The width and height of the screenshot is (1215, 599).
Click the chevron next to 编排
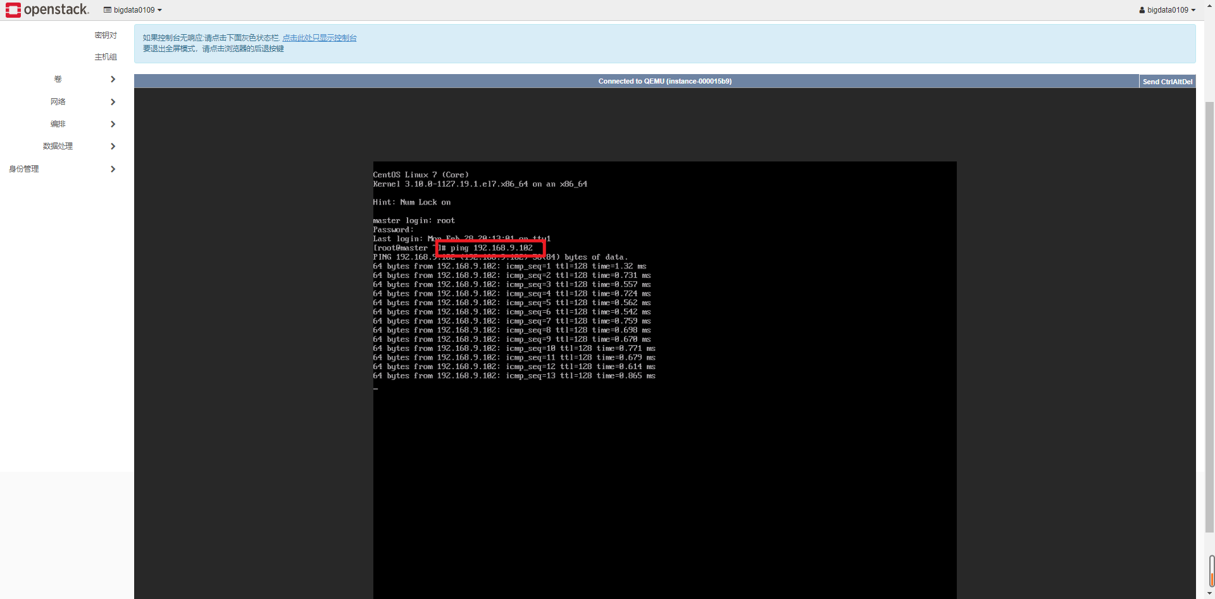[x=113, y=124]
